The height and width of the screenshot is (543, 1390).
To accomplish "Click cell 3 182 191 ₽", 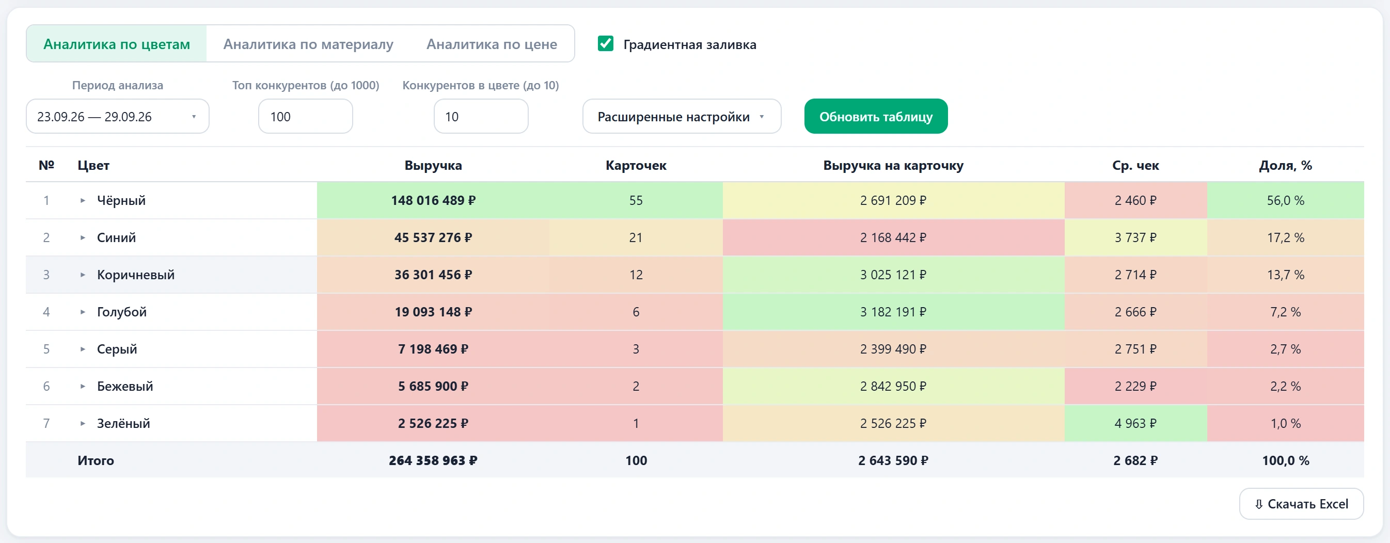I will (893, 312).
